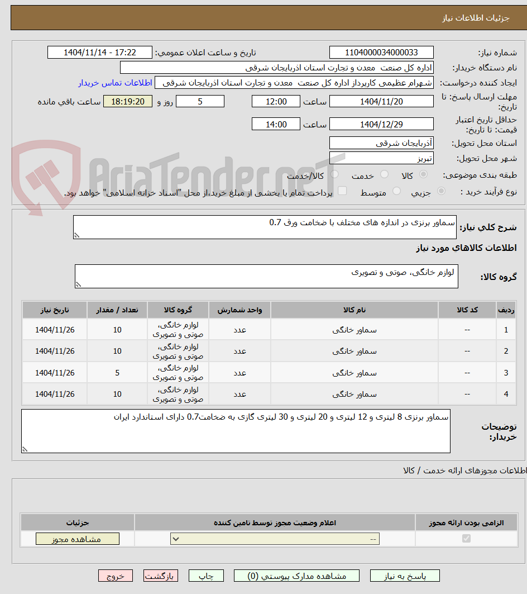Click the واحد شمارش column header

(239, 310)
